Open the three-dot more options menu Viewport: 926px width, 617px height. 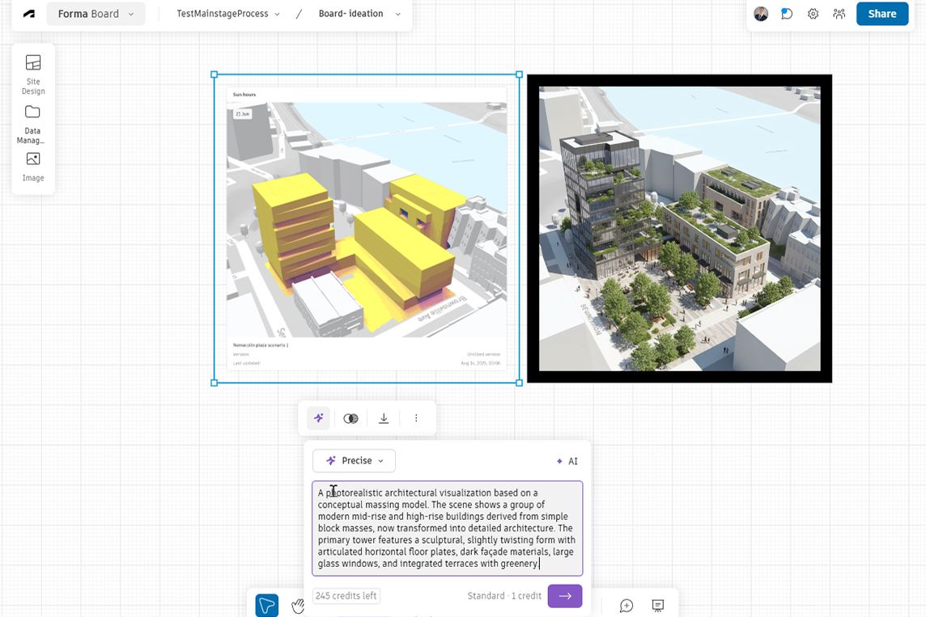(x=416, y=418)
